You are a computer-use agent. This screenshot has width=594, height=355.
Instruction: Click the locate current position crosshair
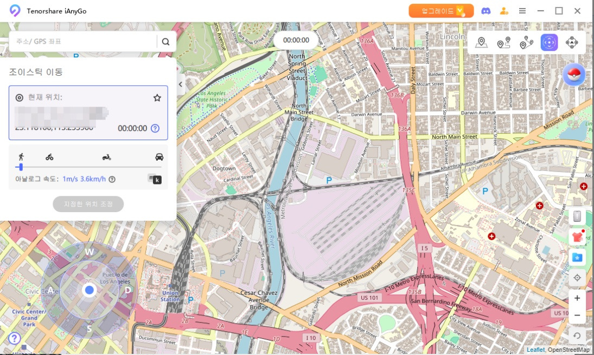(577, 278)
